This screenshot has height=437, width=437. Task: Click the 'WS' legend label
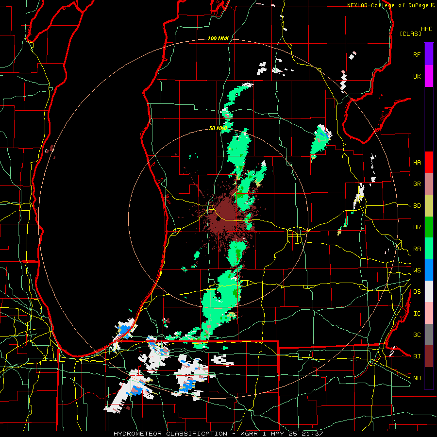point(417,270)
